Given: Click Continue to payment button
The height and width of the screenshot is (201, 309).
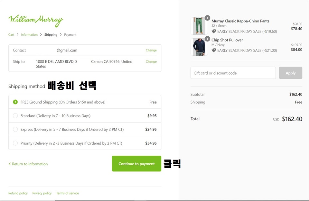Looking at the screenshot, I should (136, 164).
